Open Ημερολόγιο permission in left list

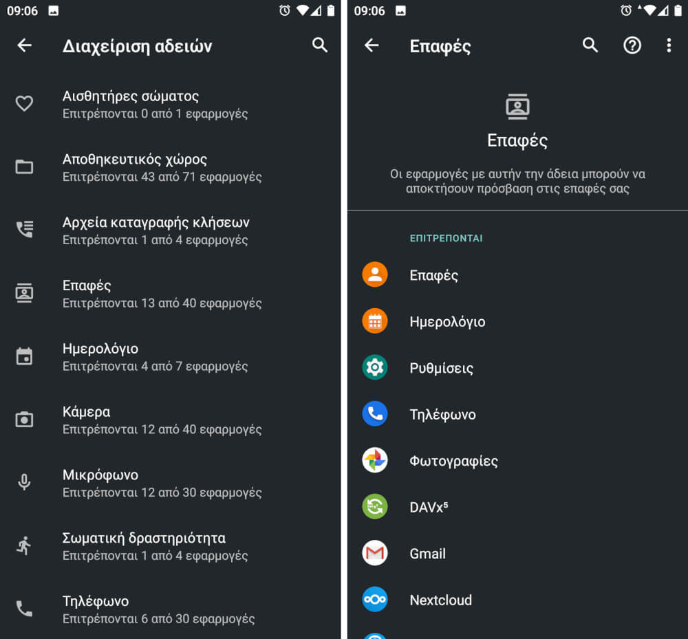170,357
